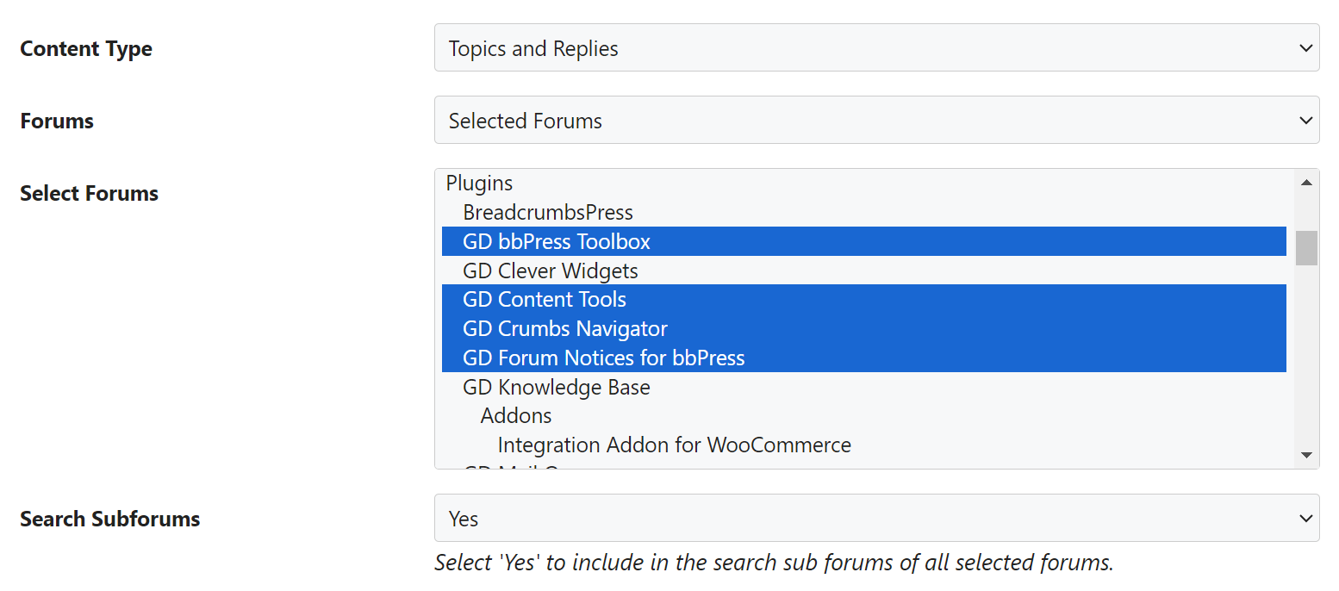Screen dimensions: 1339x591
Task: Select Plugins in forums list
Action: click(x=480, y=184)
